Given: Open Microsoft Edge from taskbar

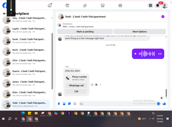Looking at the screenshot, I should coord(23,113).
